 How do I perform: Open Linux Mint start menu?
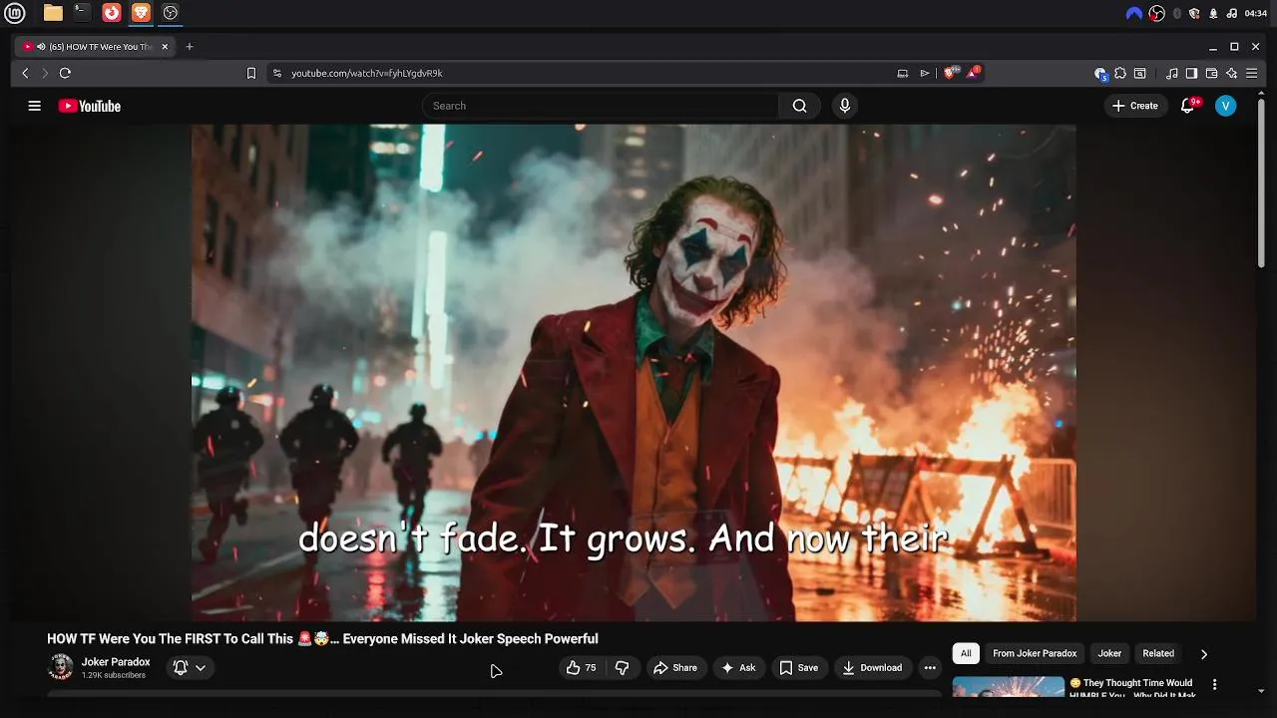[15, 13]
